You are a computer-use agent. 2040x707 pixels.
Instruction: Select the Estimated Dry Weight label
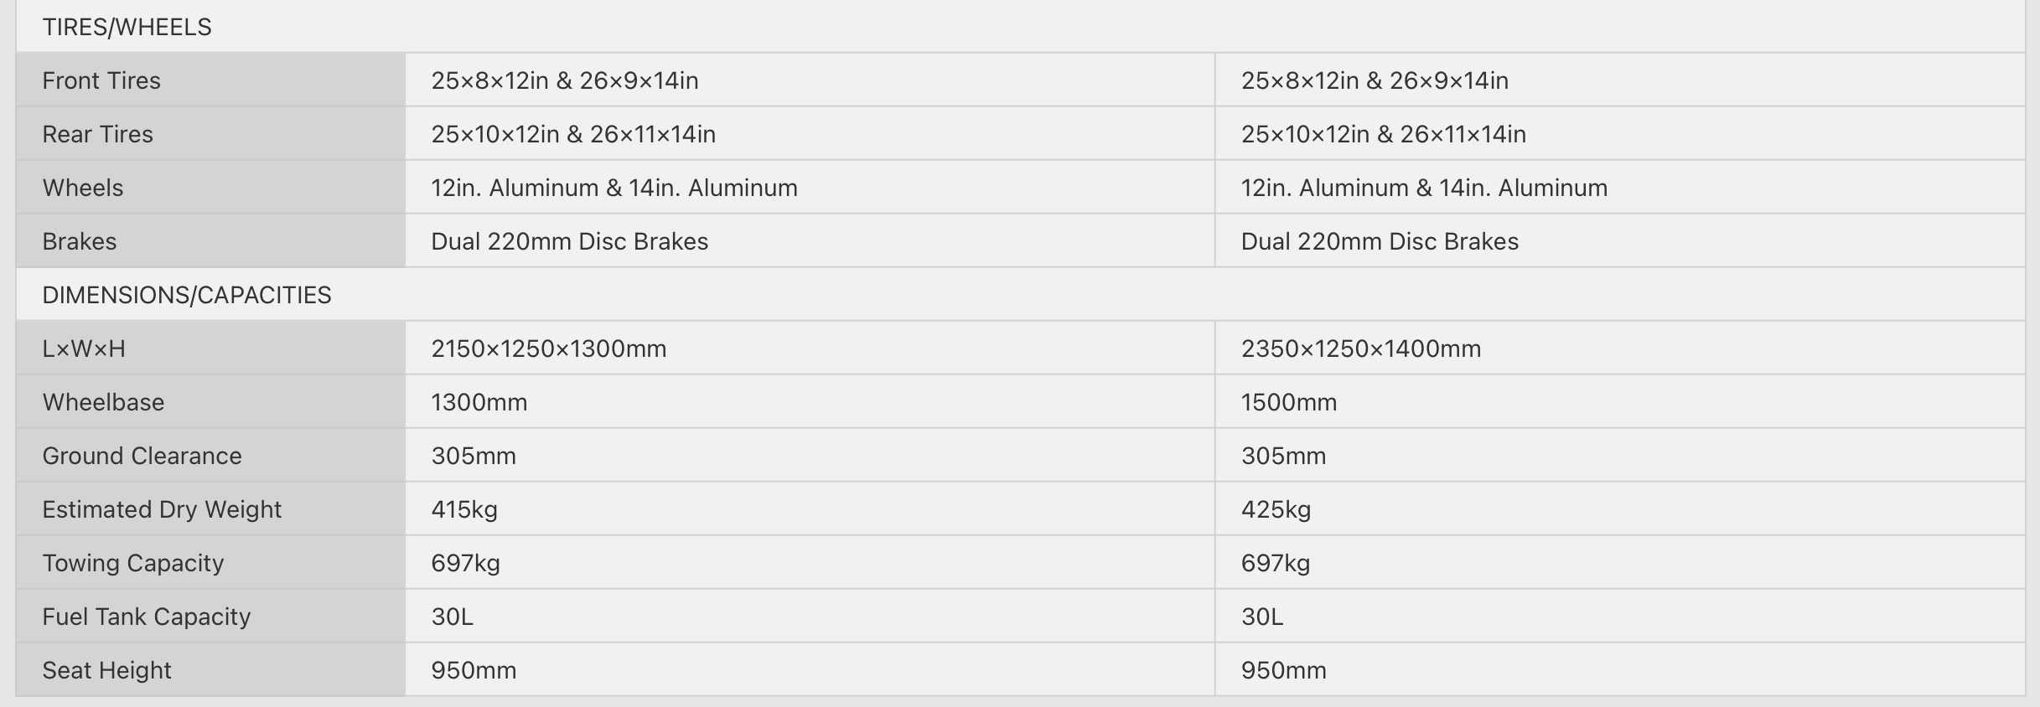pos(162,509)
